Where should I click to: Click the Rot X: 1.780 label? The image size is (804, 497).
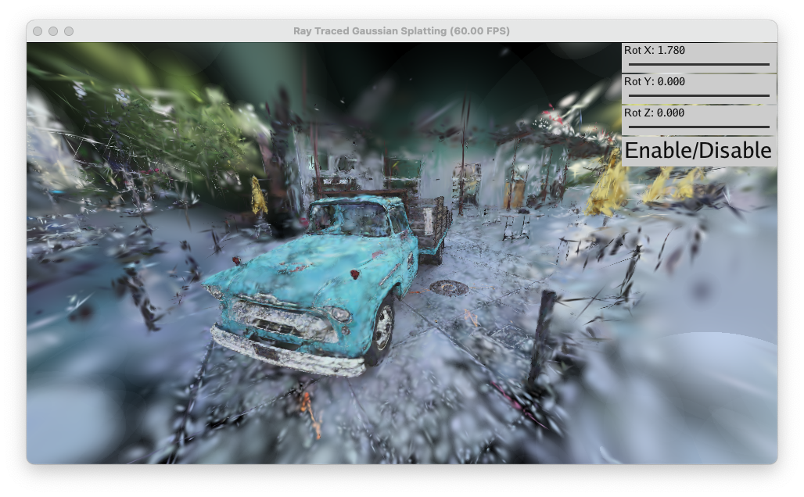click(655, 51)
